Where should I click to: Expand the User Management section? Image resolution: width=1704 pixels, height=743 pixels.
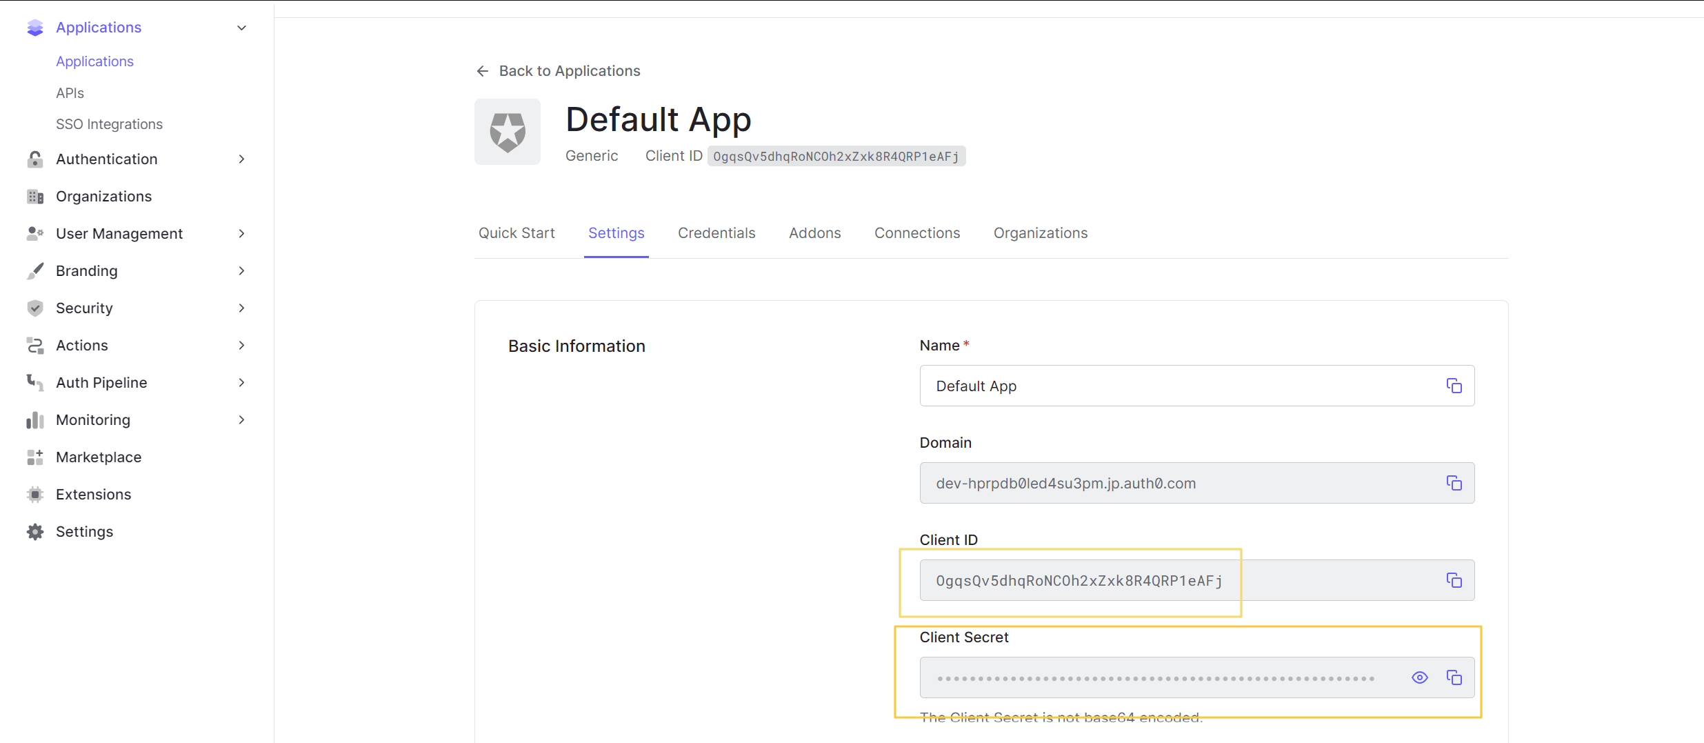pyautogui.click(x=241, y=233)
